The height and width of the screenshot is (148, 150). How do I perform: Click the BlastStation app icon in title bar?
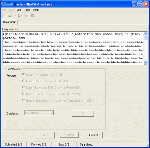(3, 4)
